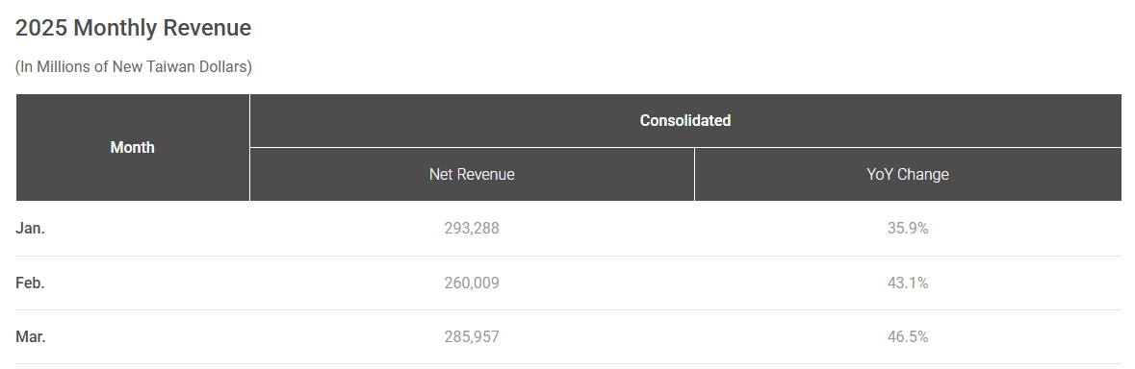1135x369 pixels.
Task: Click the Jan. row label
Action: pos(31,228)
